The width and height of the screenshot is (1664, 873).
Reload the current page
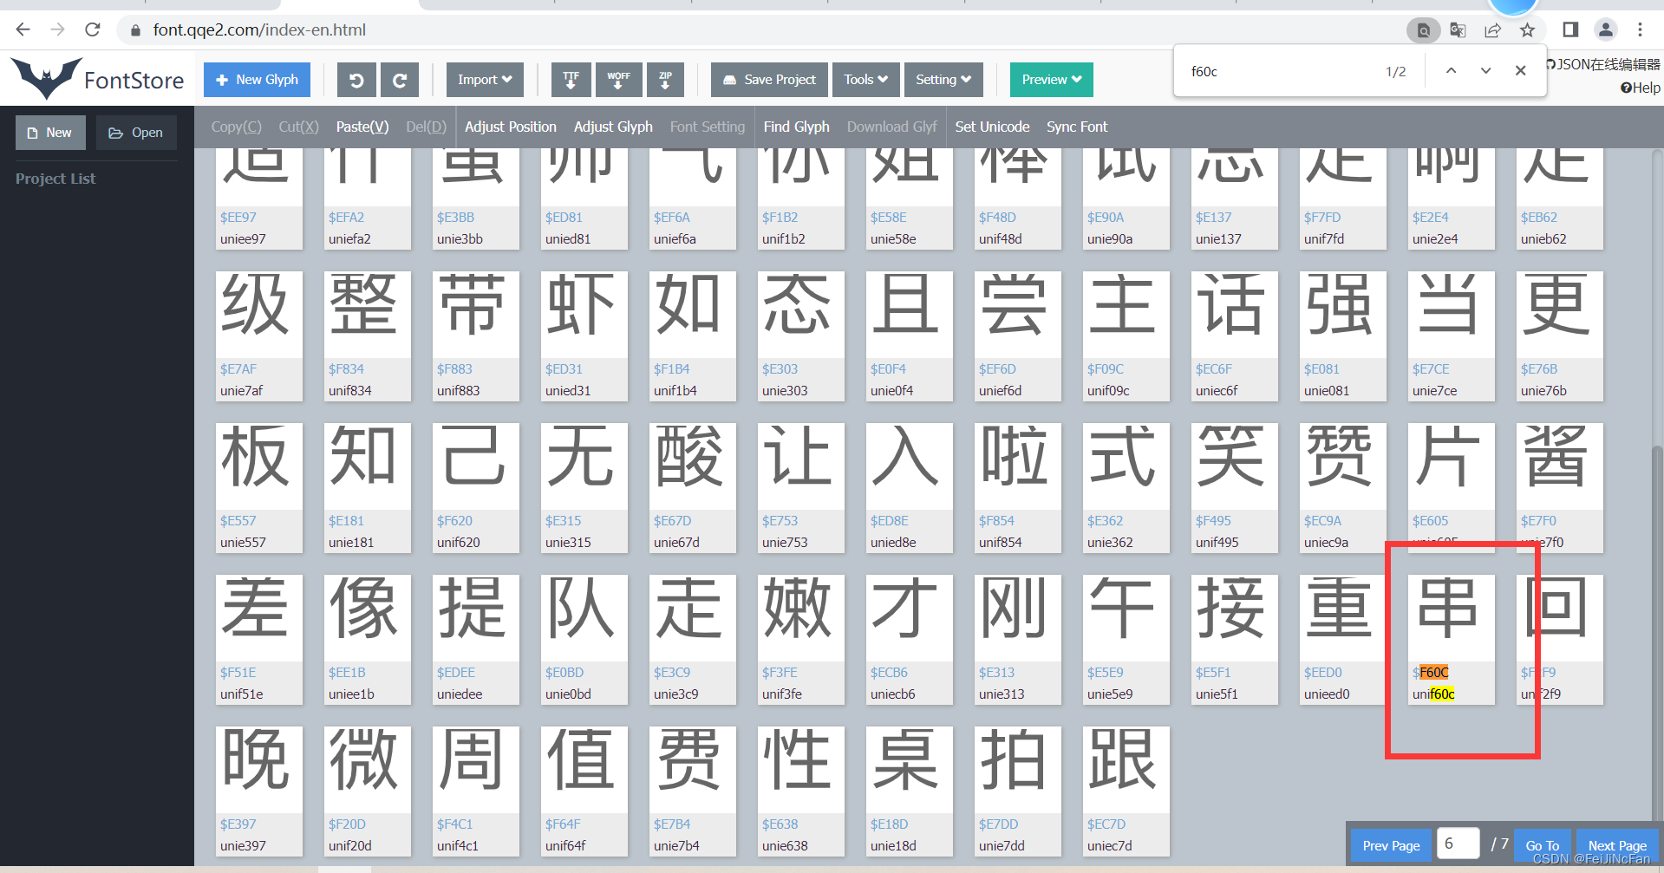tap(93, 29)
